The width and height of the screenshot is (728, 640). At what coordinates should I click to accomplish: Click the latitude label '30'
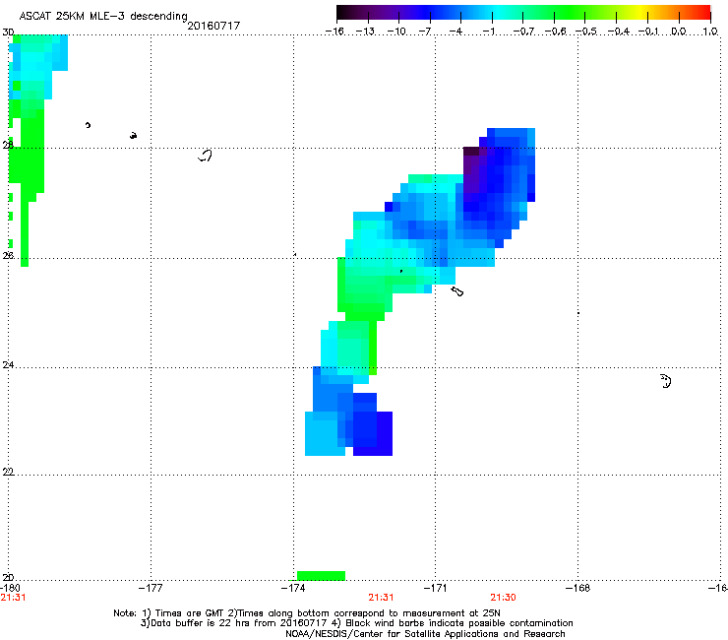pyautogui.click(x=8, y=32)
